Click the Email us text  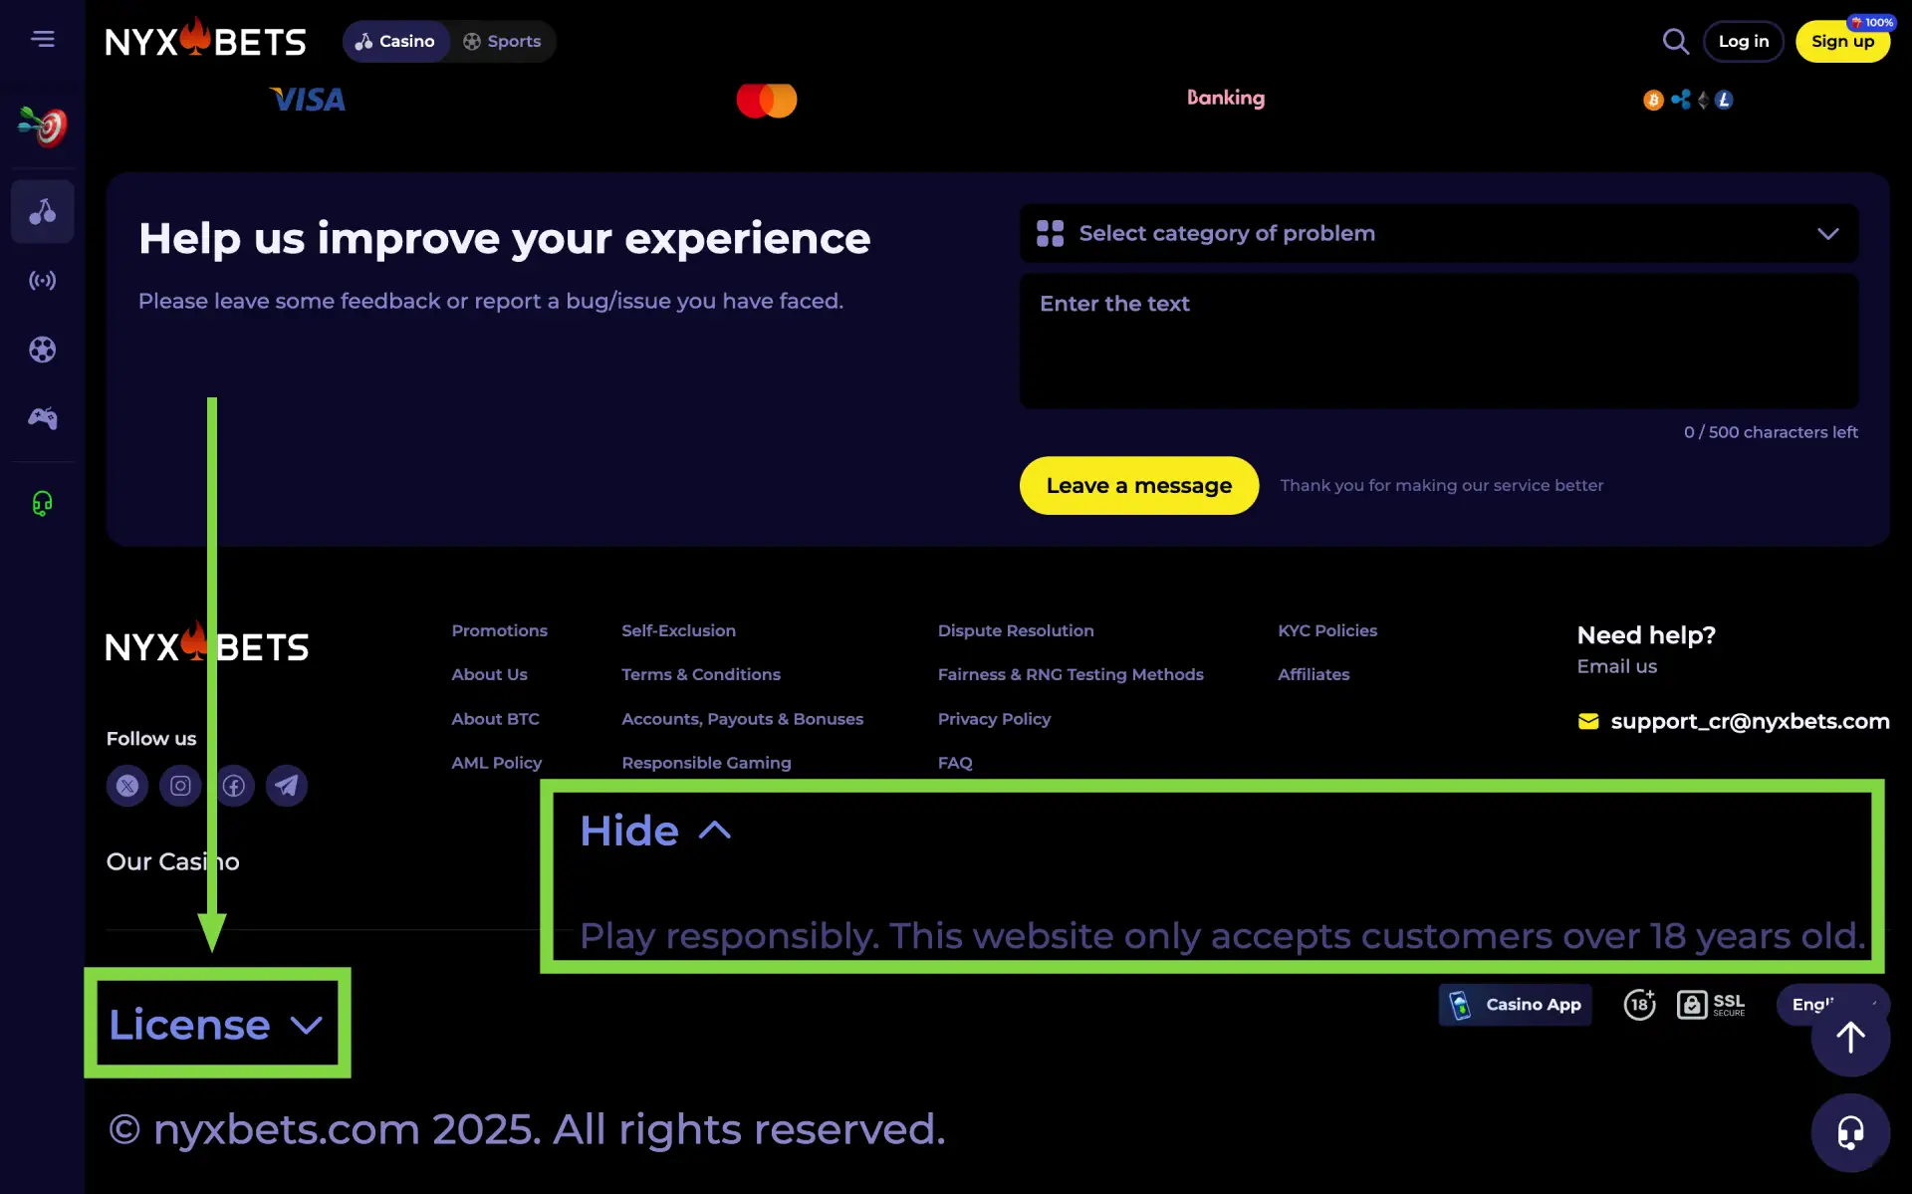pos(1616,666)
